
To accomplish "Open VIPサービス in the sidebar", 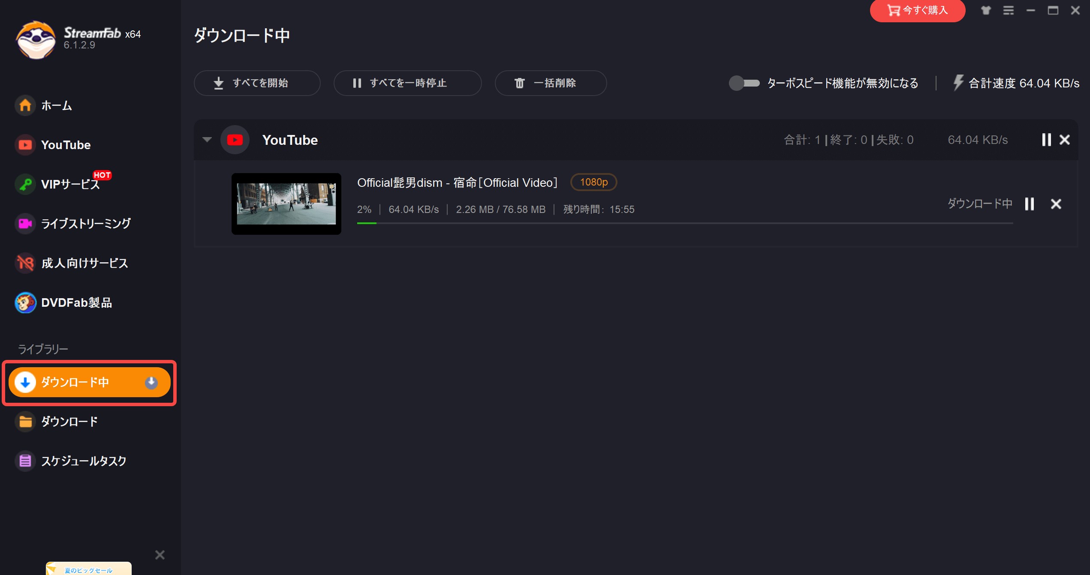I will click(70, 184).
